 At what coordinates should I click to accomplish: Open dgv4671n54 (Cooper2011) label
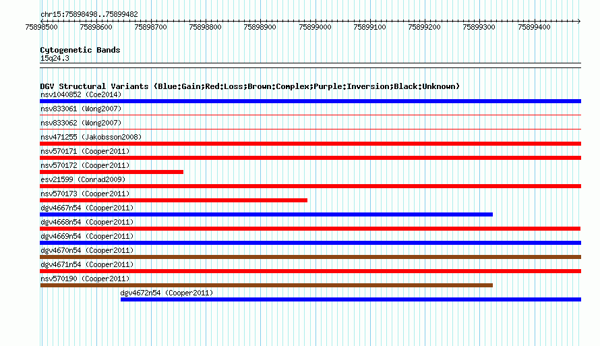87,264
